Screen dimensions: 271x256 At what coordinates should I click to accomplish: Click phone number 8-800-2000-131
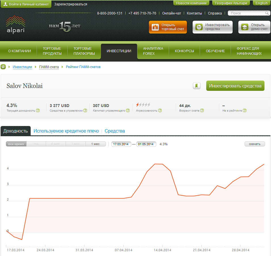[110, 13]
